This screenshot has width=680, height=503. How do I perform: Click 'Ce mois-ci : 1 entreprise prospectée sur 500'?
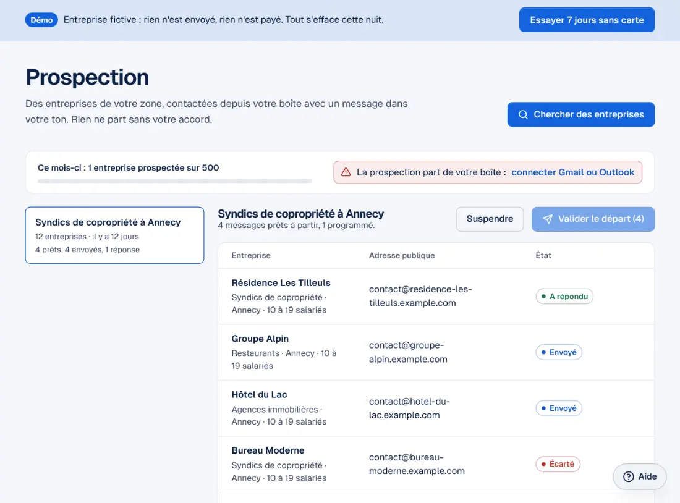pyautogui.click(x=129, y=168)
